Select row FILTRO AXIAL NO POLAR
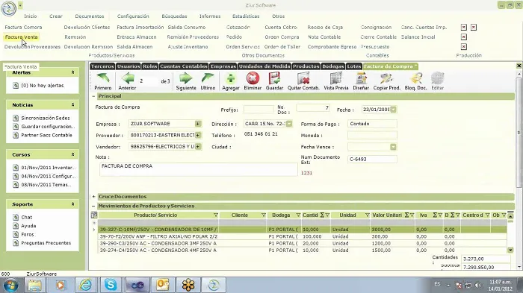This screenshot has height=293, width=523. coord(303,237)
